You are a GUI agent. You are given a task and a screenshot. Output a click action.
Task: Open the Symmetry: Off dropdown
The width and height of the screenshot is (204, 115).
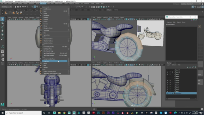[x=81, y=7]
